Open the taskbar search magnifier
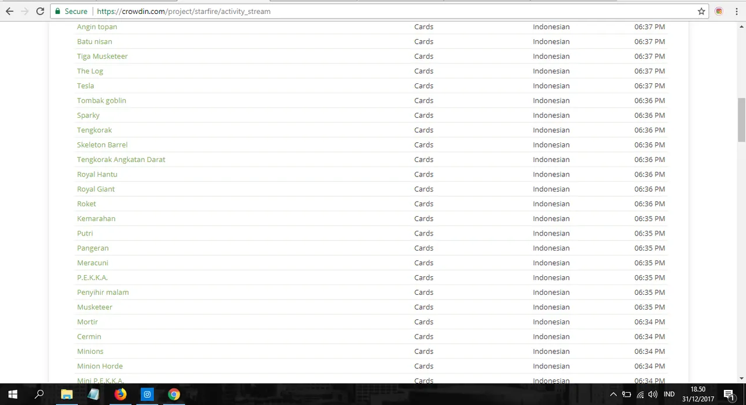This screenshot has width=746, height=405. (39, 394)
